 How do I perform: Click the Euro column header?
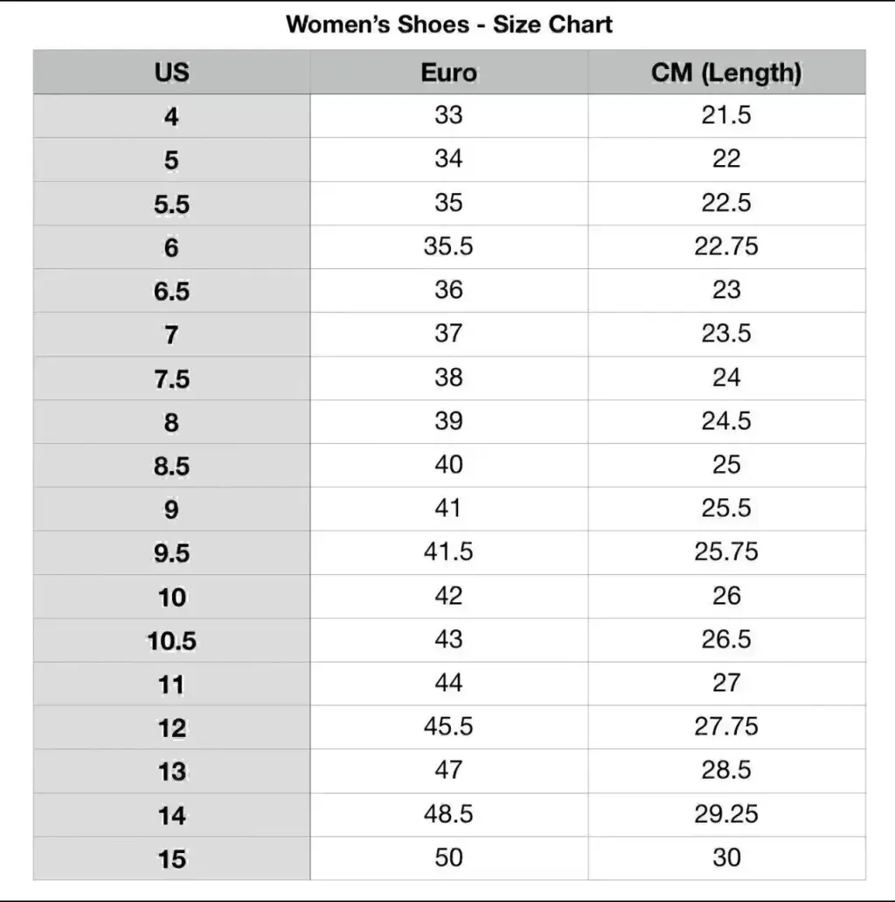click(448, 73)
